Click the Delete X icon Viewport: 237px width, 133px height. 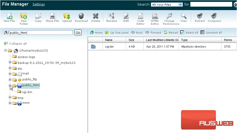point(96,16)
